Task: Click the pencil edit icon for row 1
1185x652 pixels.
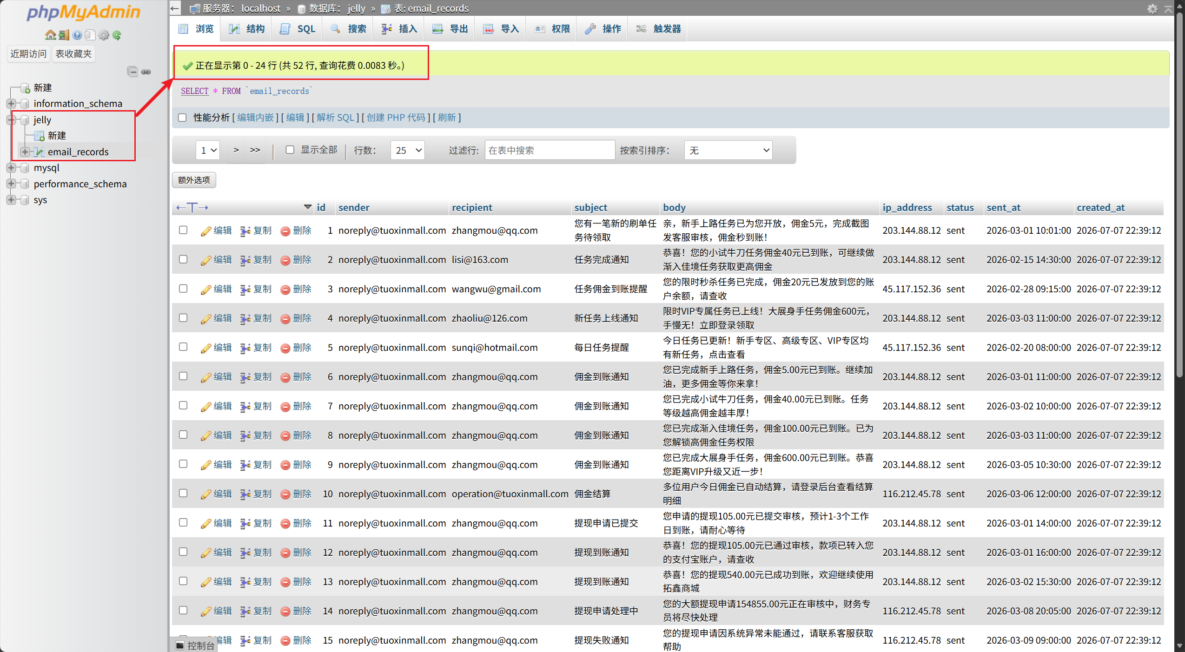Action: tap(206, 231)
